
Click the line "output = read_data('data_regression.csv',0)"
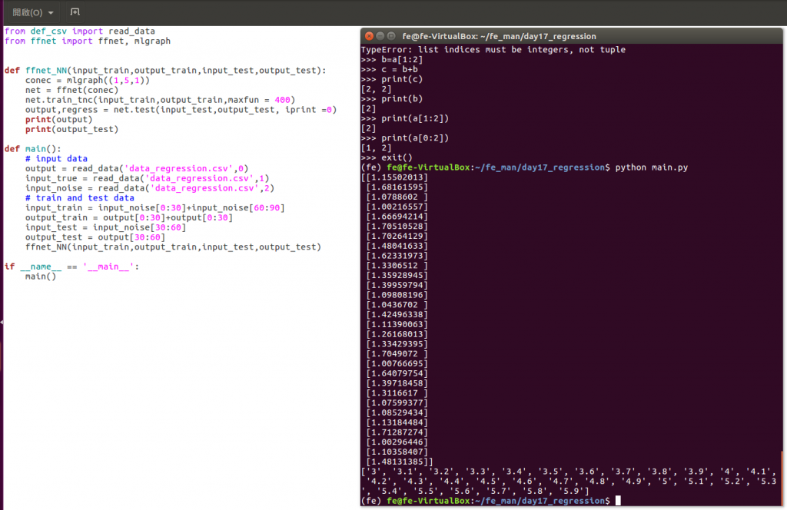(137, 168)
